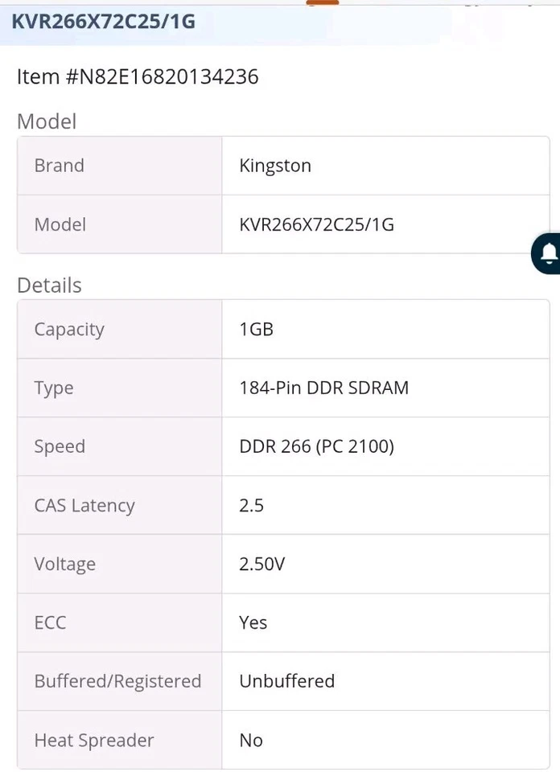Click the CAS Latency label
Viewport: 560px width, 772px height.
[84, 505]
